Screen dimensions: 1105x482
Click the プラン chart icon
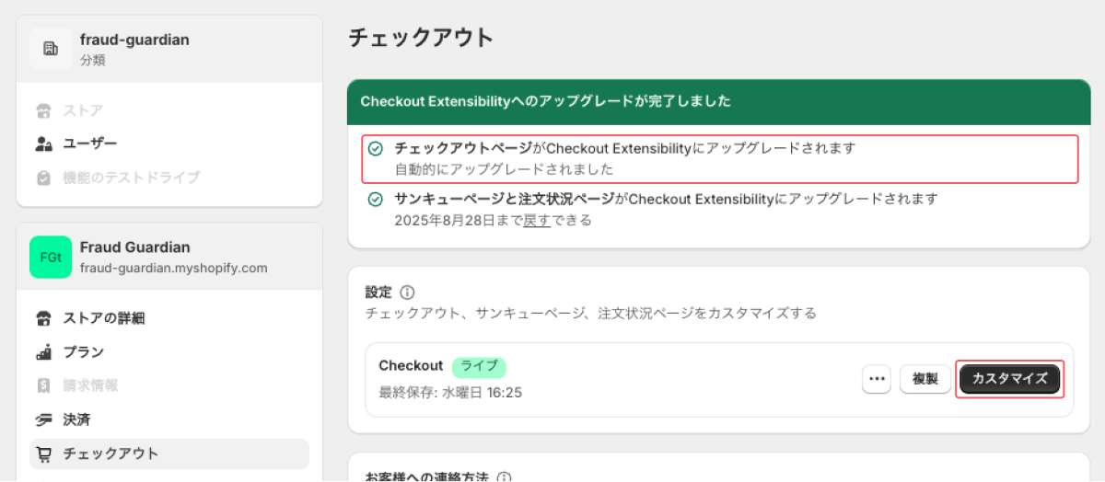pos(43,352)
